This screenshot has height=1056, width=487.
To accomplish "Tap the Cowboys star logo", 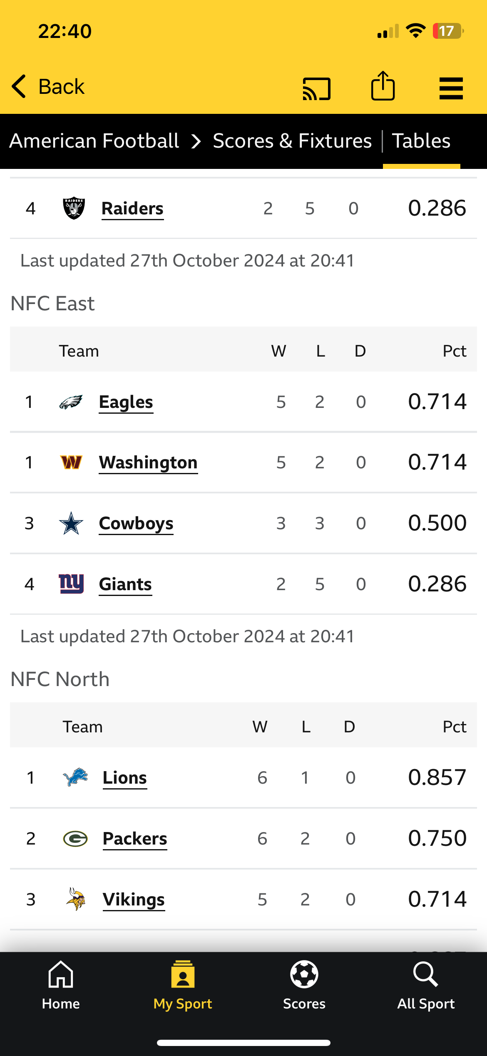I will tap(71, 523).
